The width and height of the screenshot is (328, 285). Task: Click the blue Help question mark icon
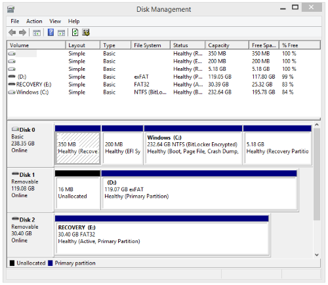[51, 33]
